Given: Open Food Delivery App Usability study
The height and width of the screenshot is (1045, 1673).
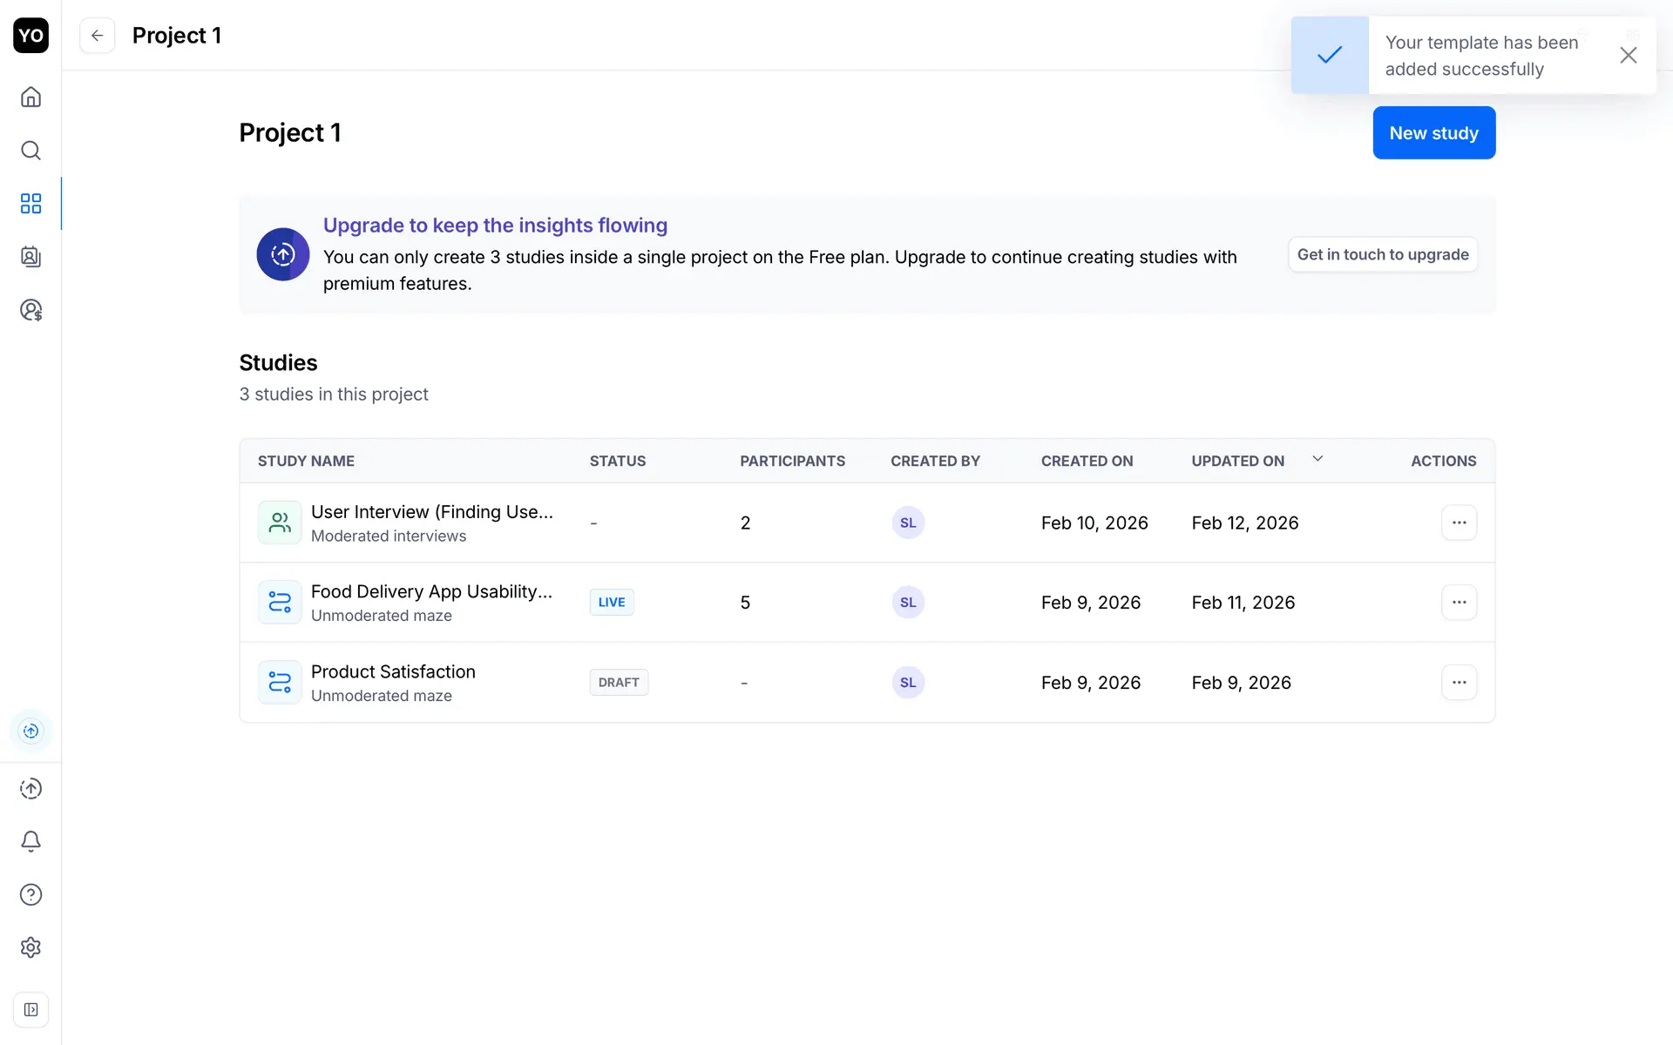Looking at the screenshot, I should pos(431,592).
